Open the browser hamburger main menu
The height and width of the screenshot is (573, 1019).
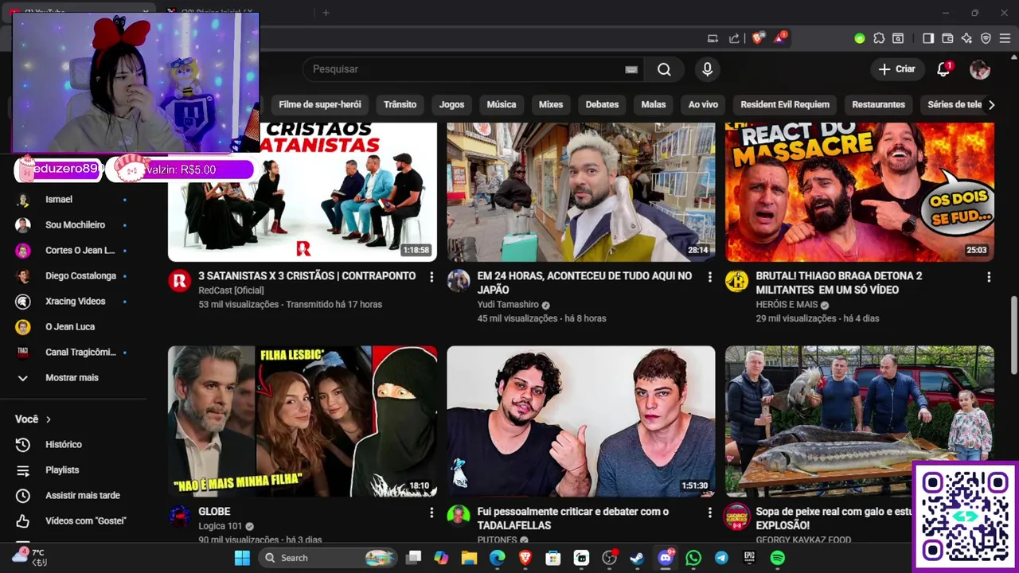point(1005,38)
